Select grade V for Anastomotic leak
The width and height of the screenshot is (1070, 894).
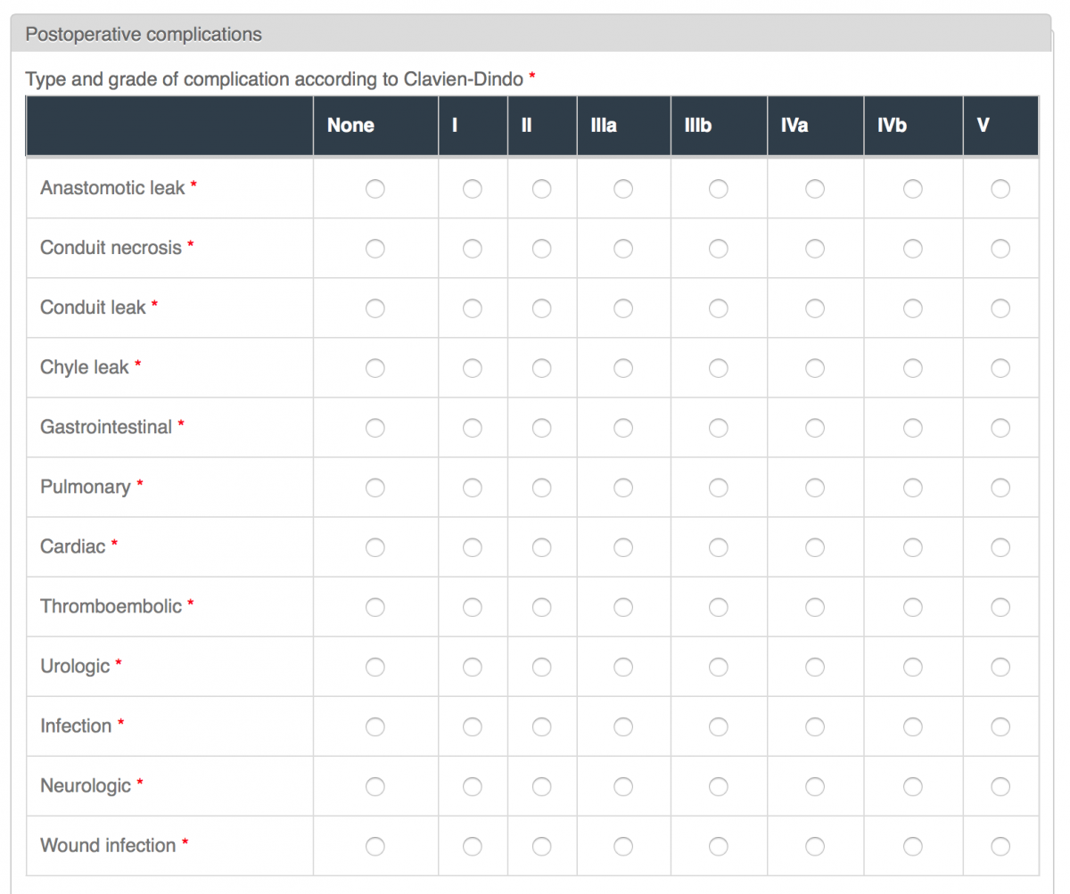point(1000,189)
